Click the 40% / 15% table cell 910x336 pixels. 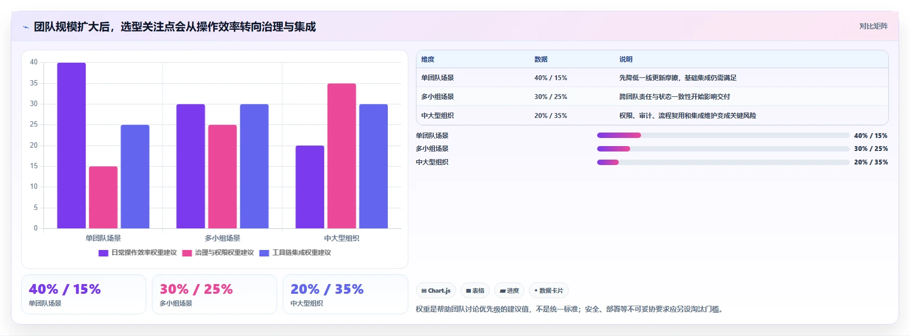(x=550, y=78)
